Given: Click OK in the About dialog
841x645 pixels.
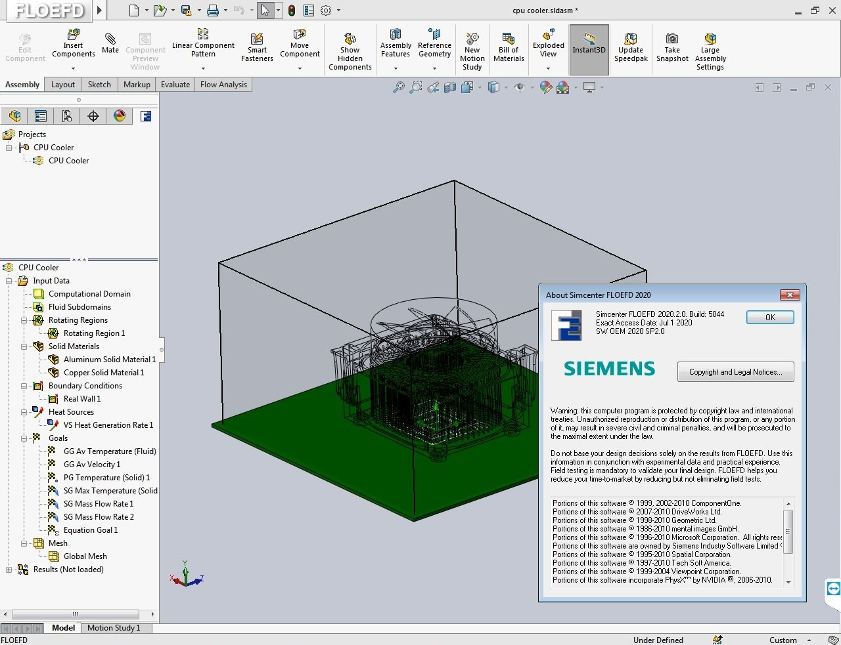Looking at the screenshot, I should pyautogui.click(x=770, y=317).
